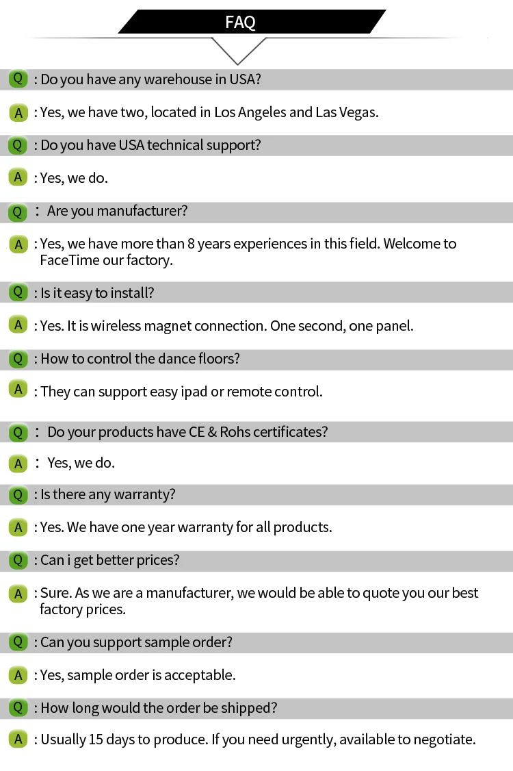513x771 pixels.
Task: Click the Q icon beside the CE & Rohs question
Action: tap(18, 432)
